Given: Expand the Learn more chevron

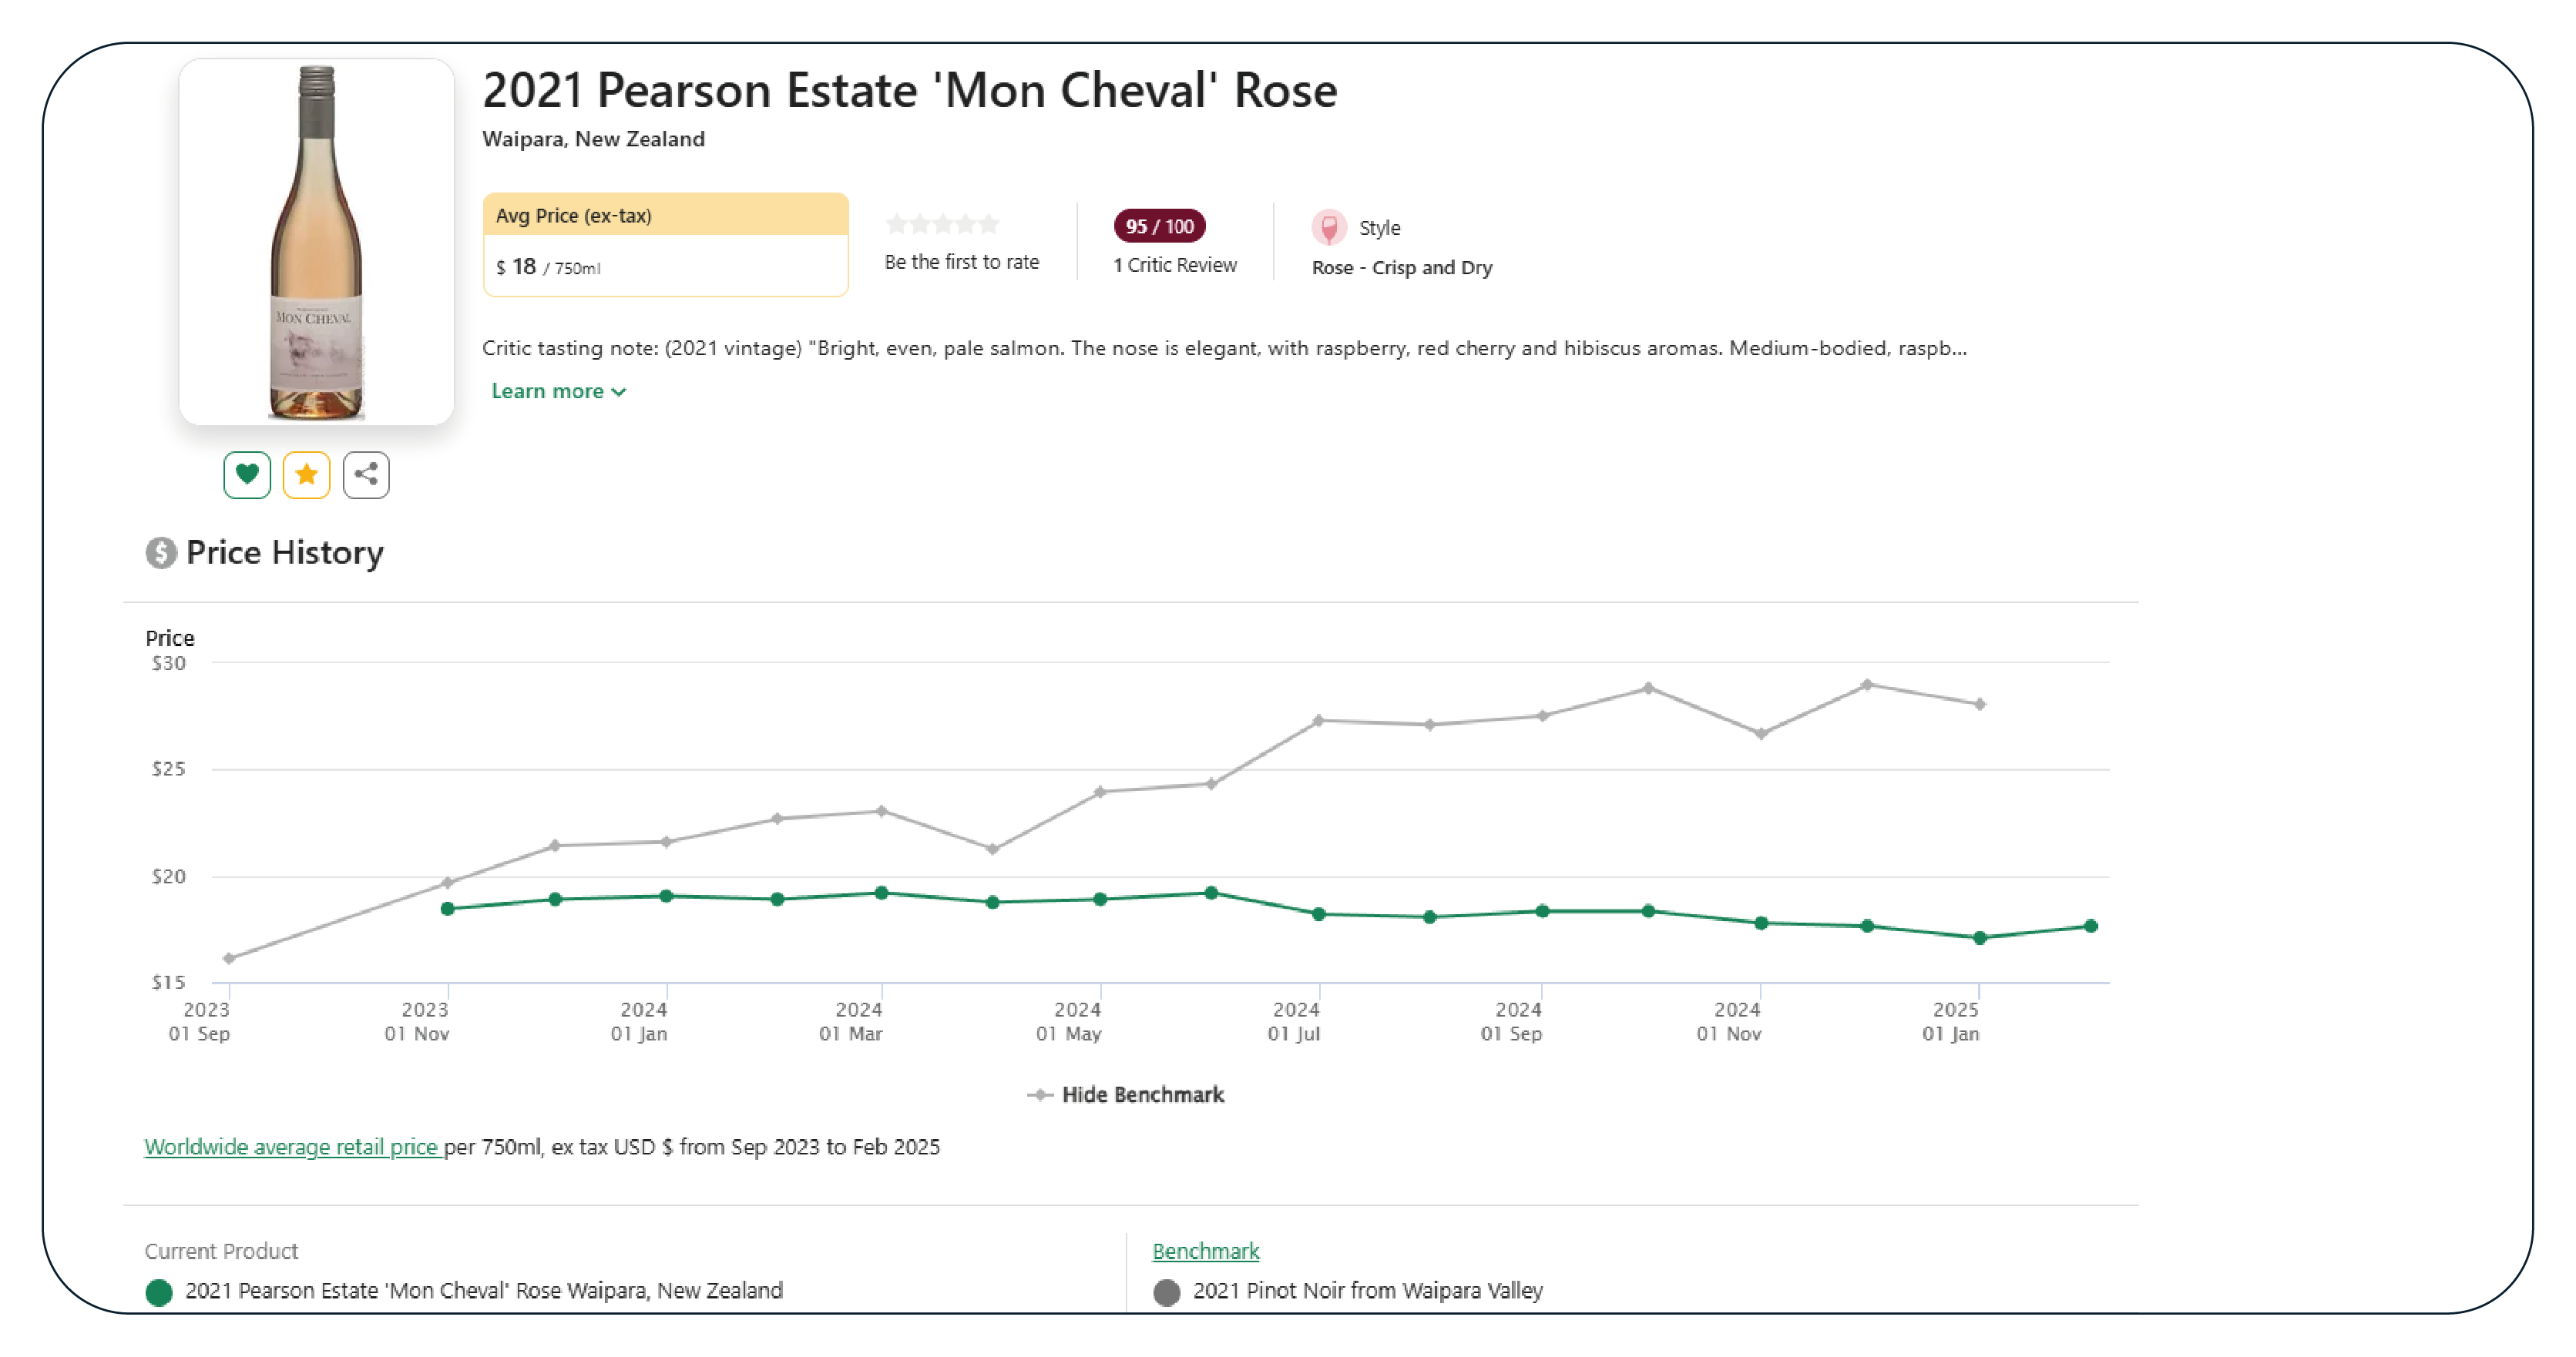Looking at the screenshot, I should click(619, 392).
